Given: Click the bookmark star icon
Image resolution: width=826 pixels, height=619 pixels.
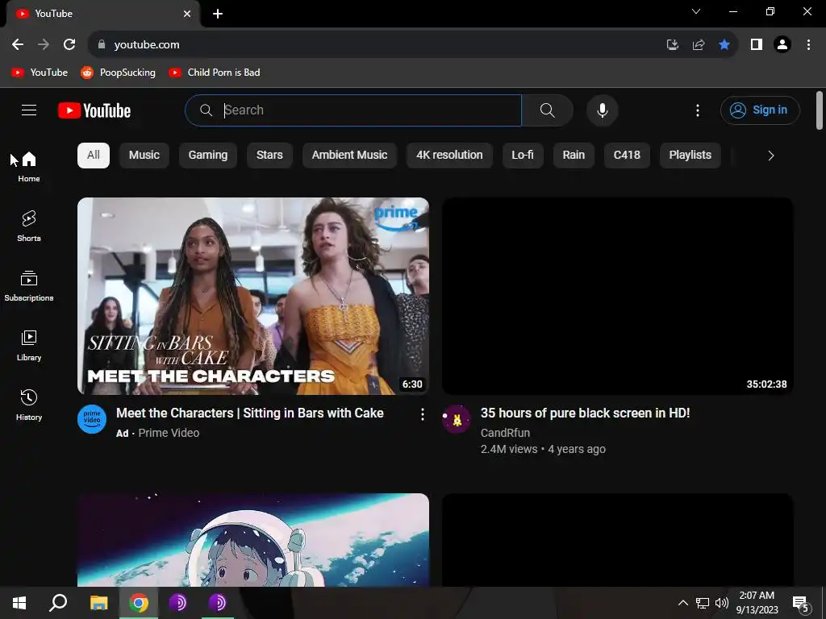Looking at the screenshot, I should coord(724,45).
